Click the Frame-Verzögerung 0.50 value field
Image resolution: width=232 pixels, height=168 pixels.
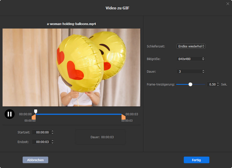pyautogui.click(x=211, y=84)
